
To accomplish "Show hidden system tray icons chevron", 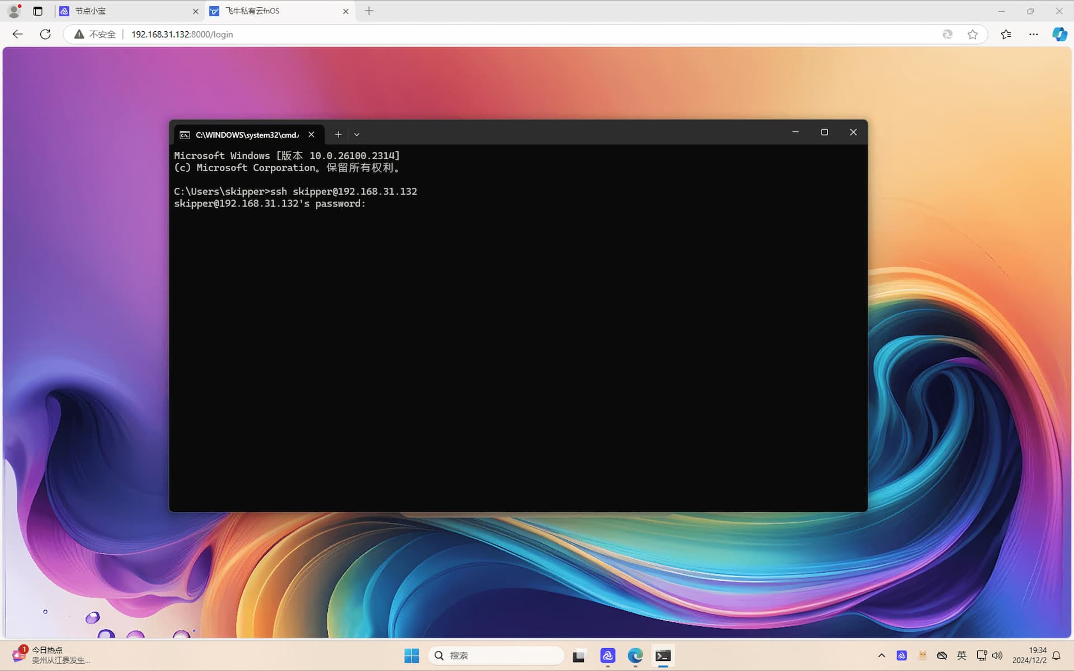I will [882, 655].
